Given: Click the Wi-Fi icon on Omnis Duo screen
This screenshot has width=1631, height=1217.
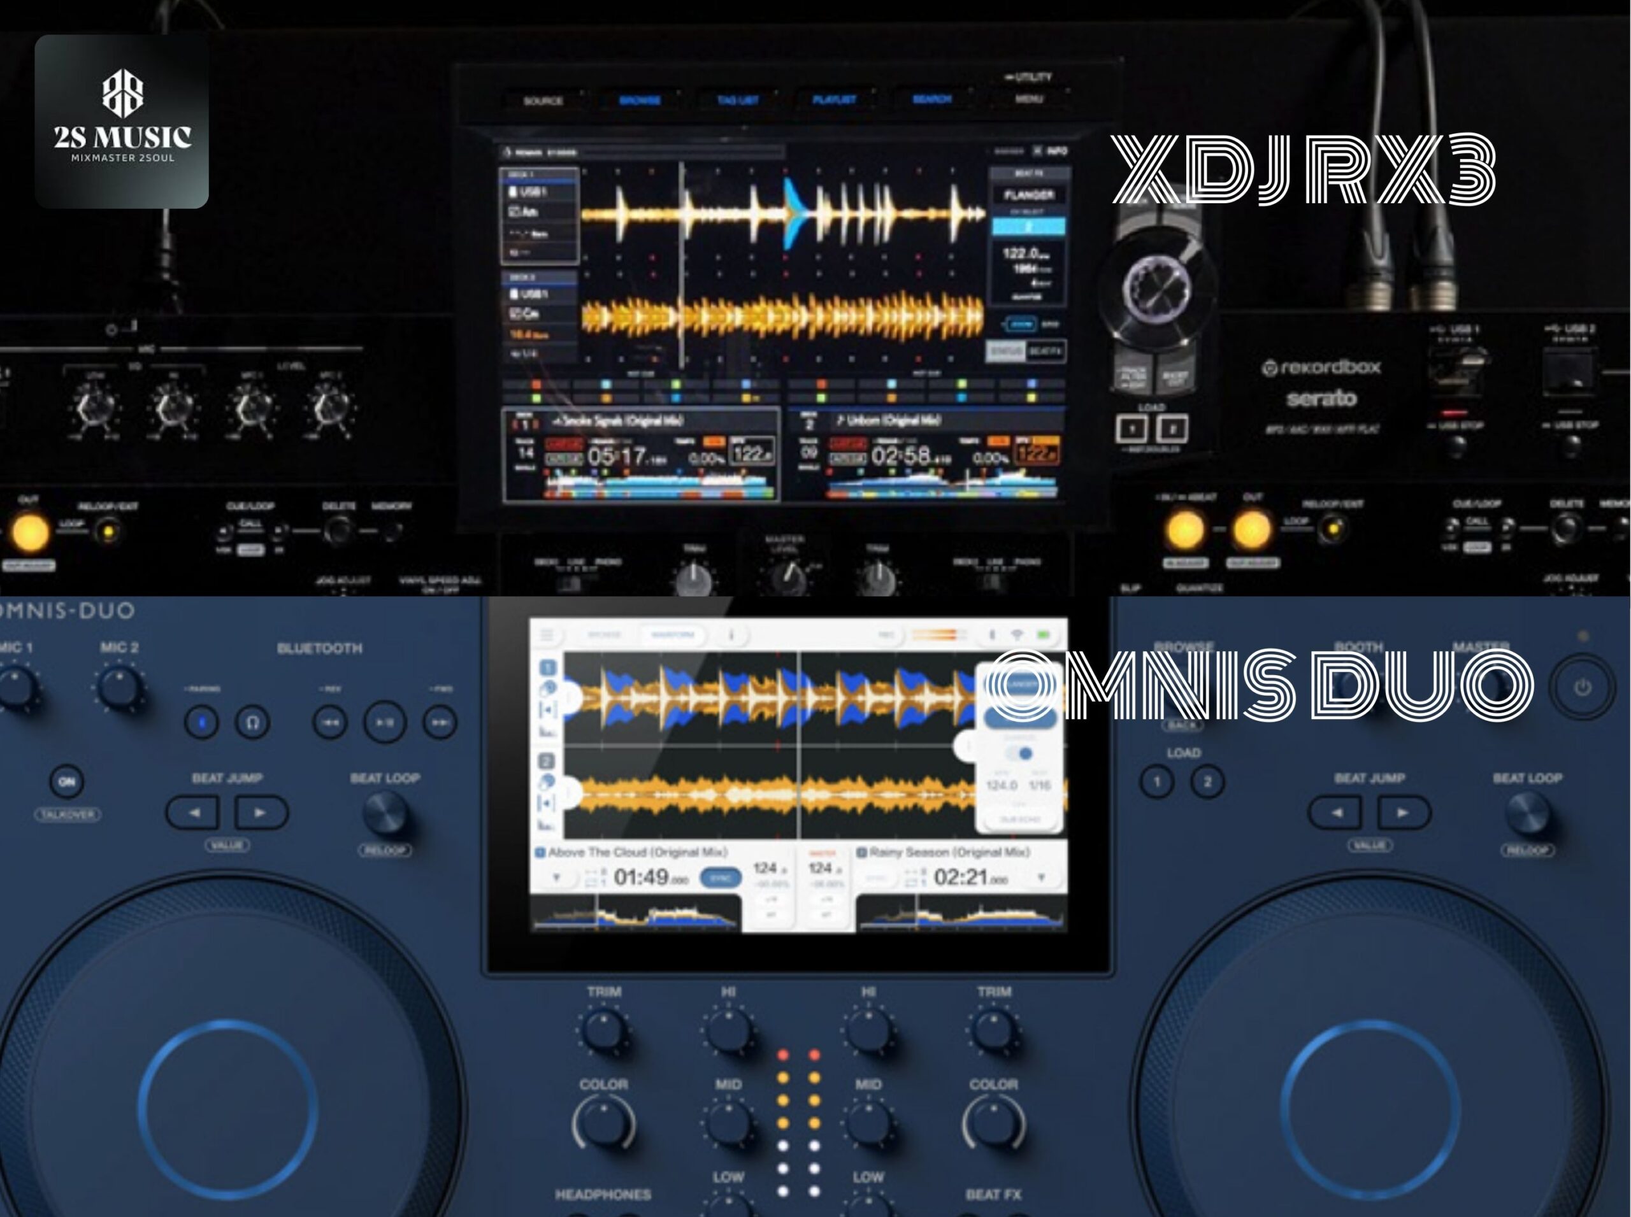Looking at the screenshot, I should point(1017,634).
